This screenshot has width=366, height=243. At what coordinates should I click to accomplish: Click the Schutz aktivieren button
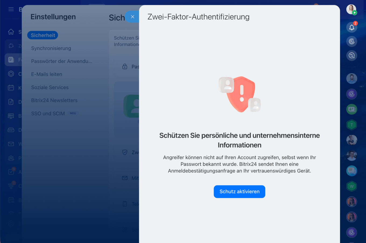(x=239, y=191)
